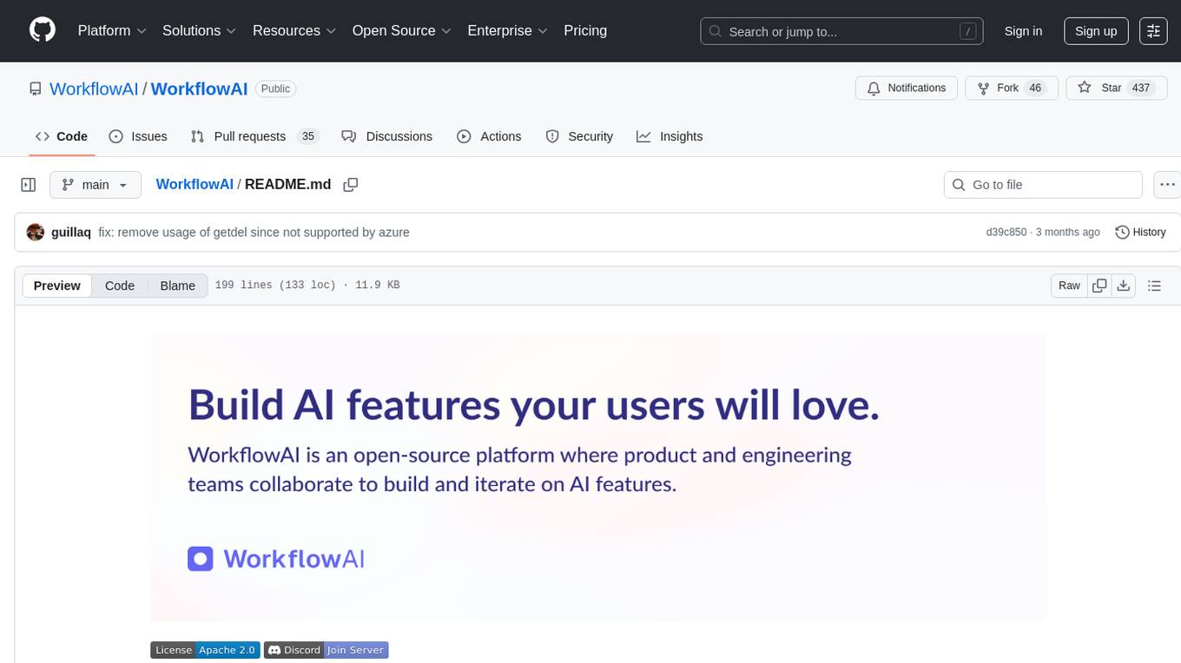Open guillaq's avatar

(x=36, y=232)
